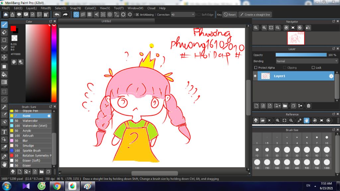Click the Redo arrow in toolbar
The height and width of the screenshot is (191, 340).
(65, 15)
